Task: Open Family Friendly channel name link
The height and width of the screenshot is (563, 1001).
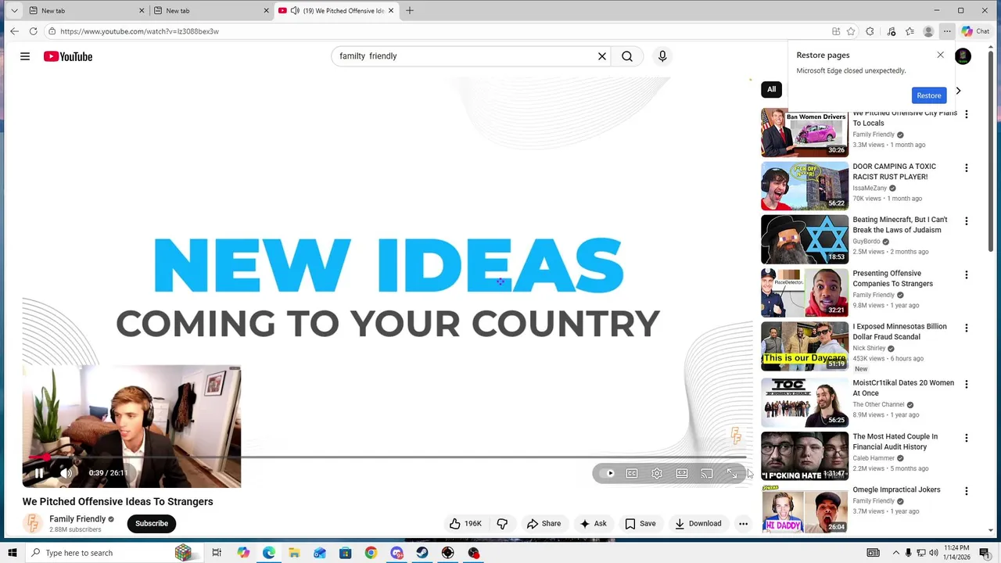Action: 77,519
